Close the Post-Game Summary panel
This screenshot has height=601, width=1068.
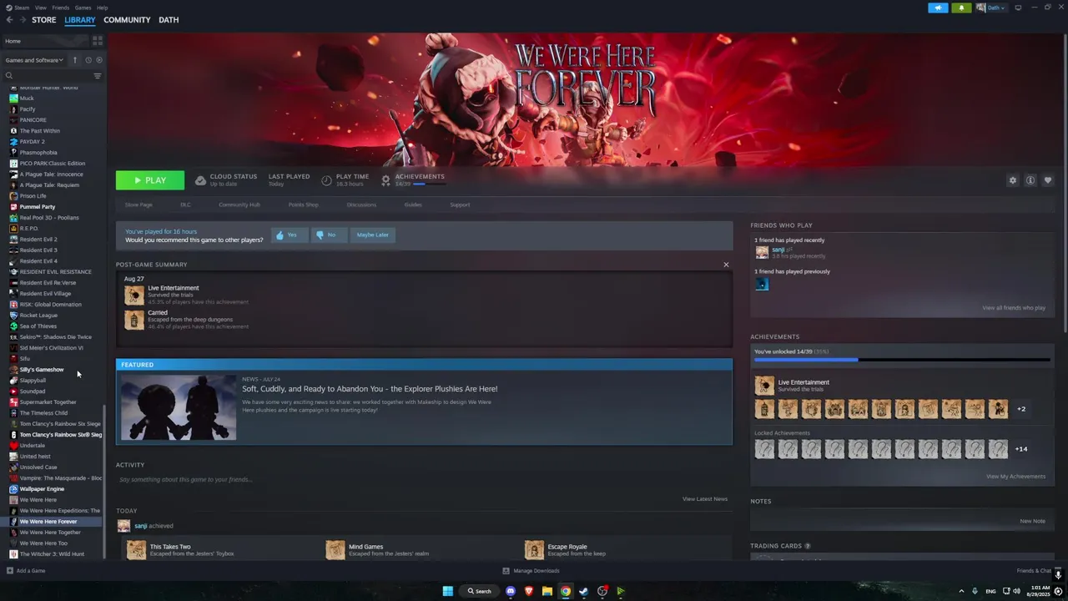726,265
